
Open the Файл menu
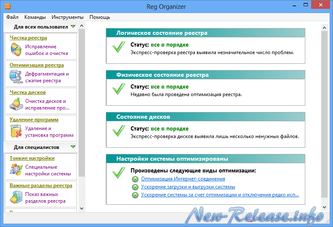click(x=12, y=17)
